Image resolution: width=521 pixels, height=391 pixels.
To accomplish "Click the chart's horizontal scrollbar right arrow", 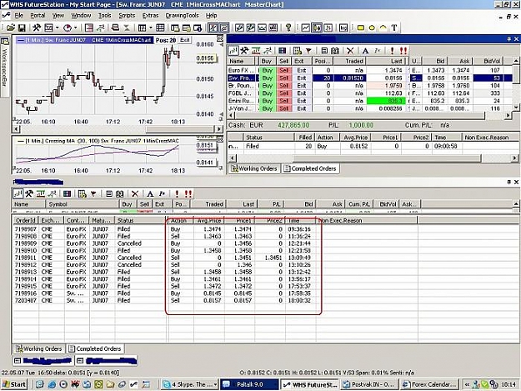I will [x=218, y=129].
